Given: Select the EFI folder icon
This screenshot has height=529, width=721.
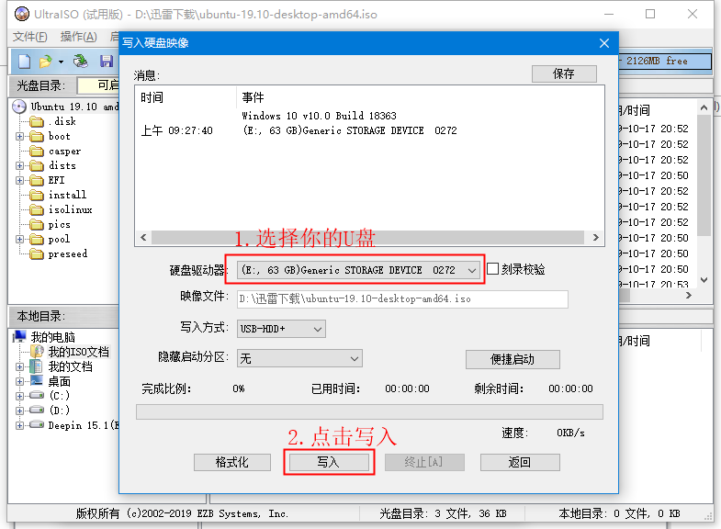Looking at the screenshot, I should (37, 181).
